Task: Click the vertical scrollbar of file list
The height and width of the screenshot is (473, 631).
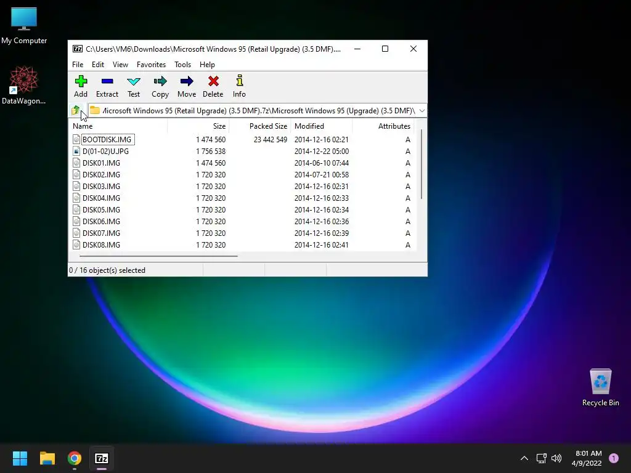Action: pos(421,164)
